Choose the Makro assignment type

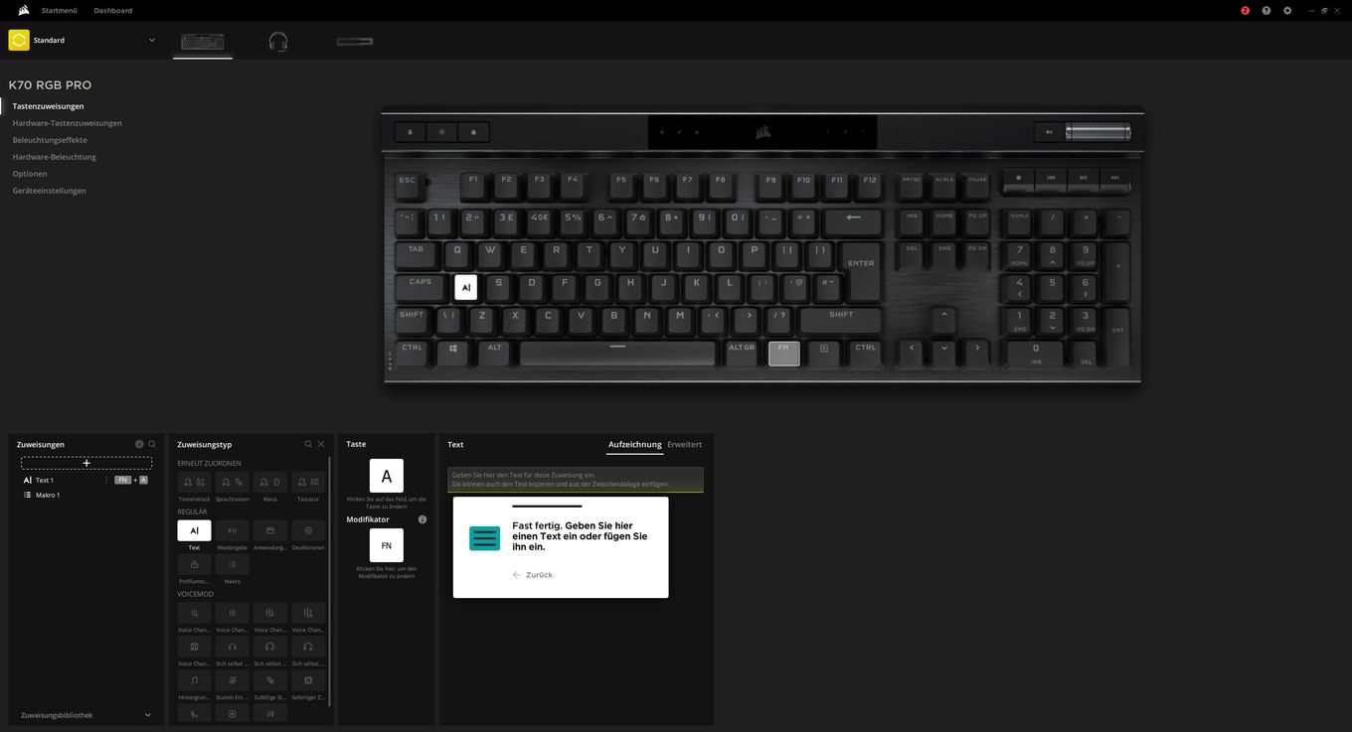232,564
